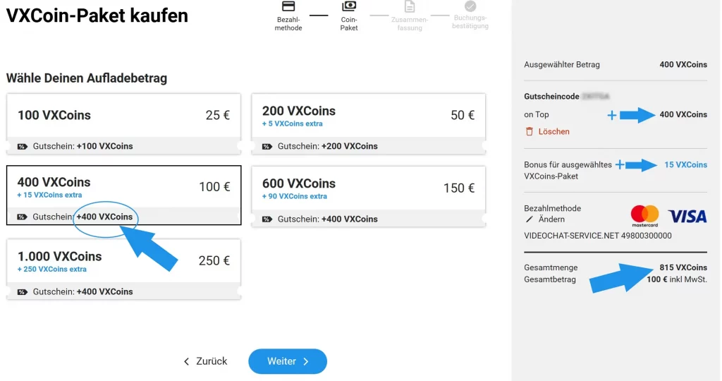This screenshot has width=722, height=381.
Task: Click the Zusammenfassung document step icon
Action: point(410,6)
